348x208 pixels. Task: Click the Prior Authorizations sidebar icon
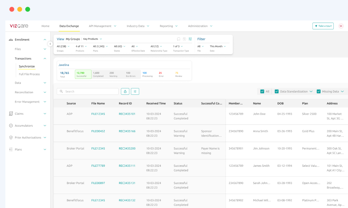pos(11,137)
